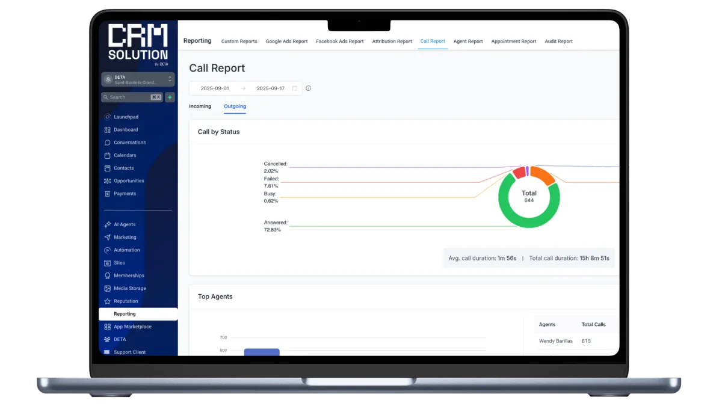The image size is (722, 406).
Task: Click the blue bar in Top Agents chart
Action: tap(262, 352)
